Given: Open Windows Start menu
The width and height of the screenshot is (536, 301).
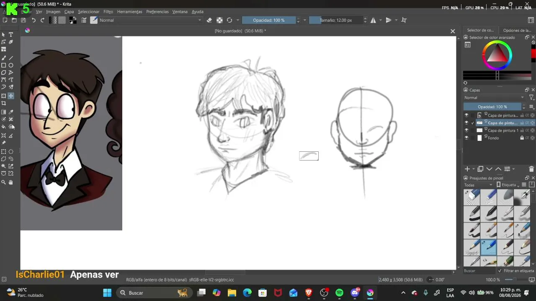Looking at the screenshot, I should tap(107, 293).
